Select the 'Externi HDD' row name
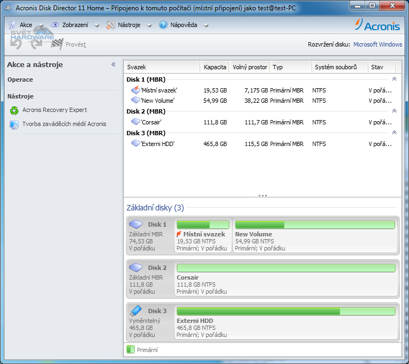 (x=157, y=144)
